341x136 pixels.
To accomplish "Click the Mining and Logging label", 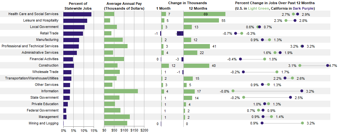I will 45,123.
